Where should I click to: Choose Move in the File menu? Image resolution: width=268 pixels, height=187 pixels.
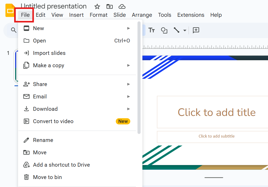pos(77,152)
